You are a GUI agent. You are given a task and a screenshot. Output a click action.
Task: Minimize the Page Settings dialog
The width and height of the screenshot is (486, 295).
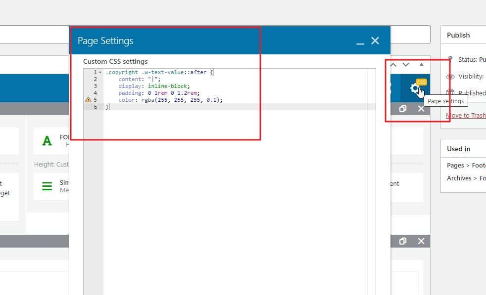pyautogui.click(x=360, y=43)
